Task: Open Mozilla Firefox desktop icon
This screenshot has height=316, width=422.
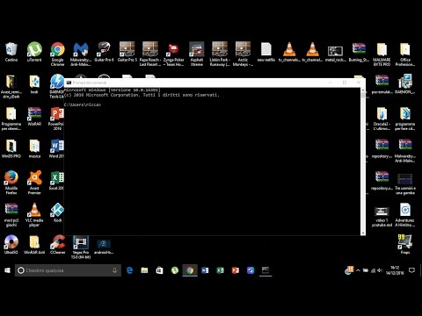Action: [x=11, y=182]
